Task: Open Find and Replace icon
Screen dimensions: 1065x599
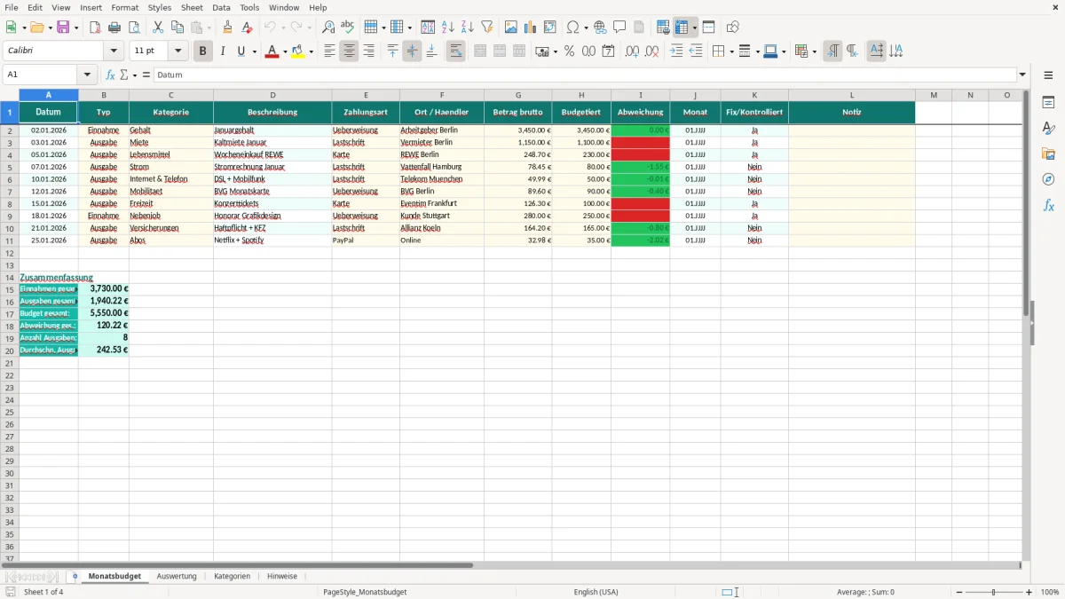Action: click(x=328, y=28)
